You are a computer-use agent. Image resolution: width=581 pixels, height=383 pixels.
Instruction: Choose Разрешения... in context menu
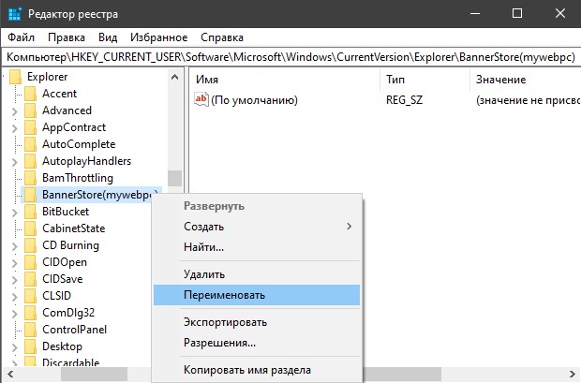tap(257, 343)
